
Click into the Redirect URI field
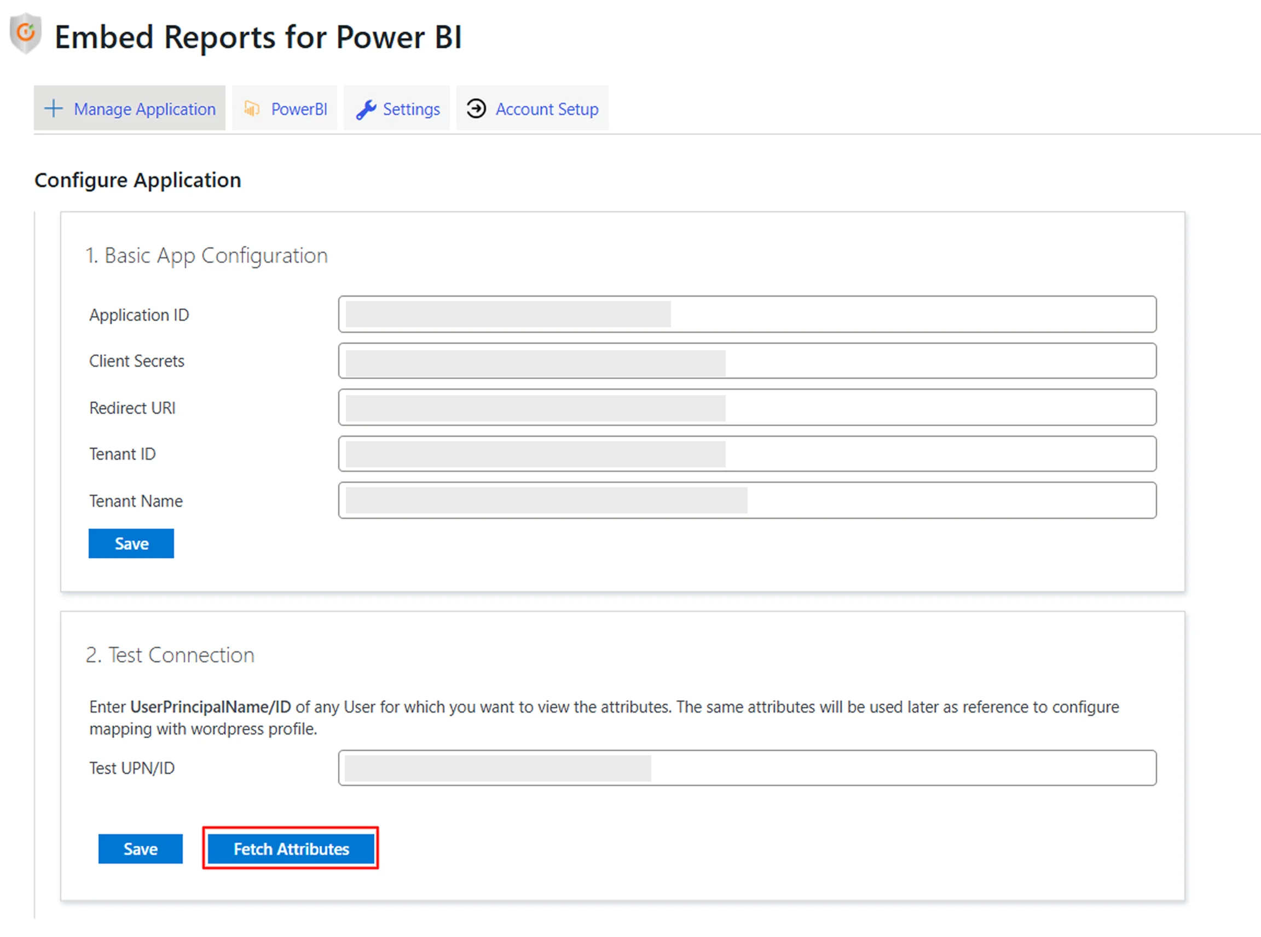click(747, 407)
